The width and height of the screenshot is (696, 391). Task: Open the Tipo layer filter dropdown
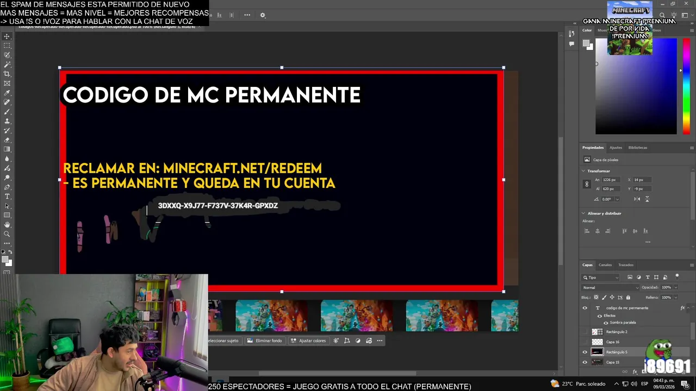600,278
